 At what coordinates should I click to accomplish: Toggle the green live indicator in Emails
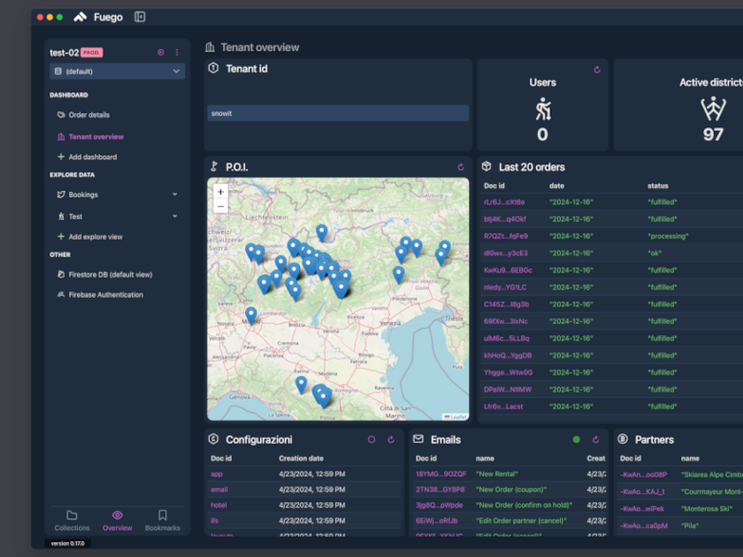click(576, 439)
